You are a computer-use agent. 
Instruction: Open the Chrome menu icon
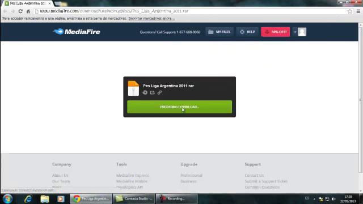[358, 11]
